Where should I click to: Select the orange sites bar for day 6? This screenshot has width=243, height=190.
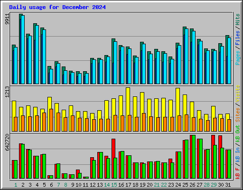click(51, 120)
